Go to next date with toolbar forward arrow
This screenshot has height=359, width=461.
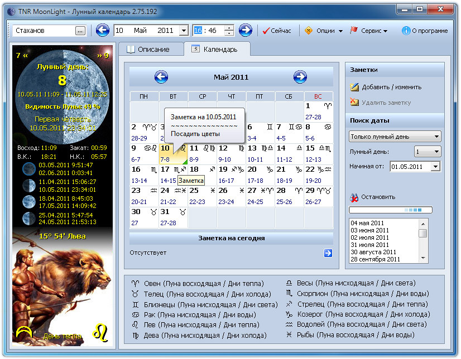coord(245,30)
